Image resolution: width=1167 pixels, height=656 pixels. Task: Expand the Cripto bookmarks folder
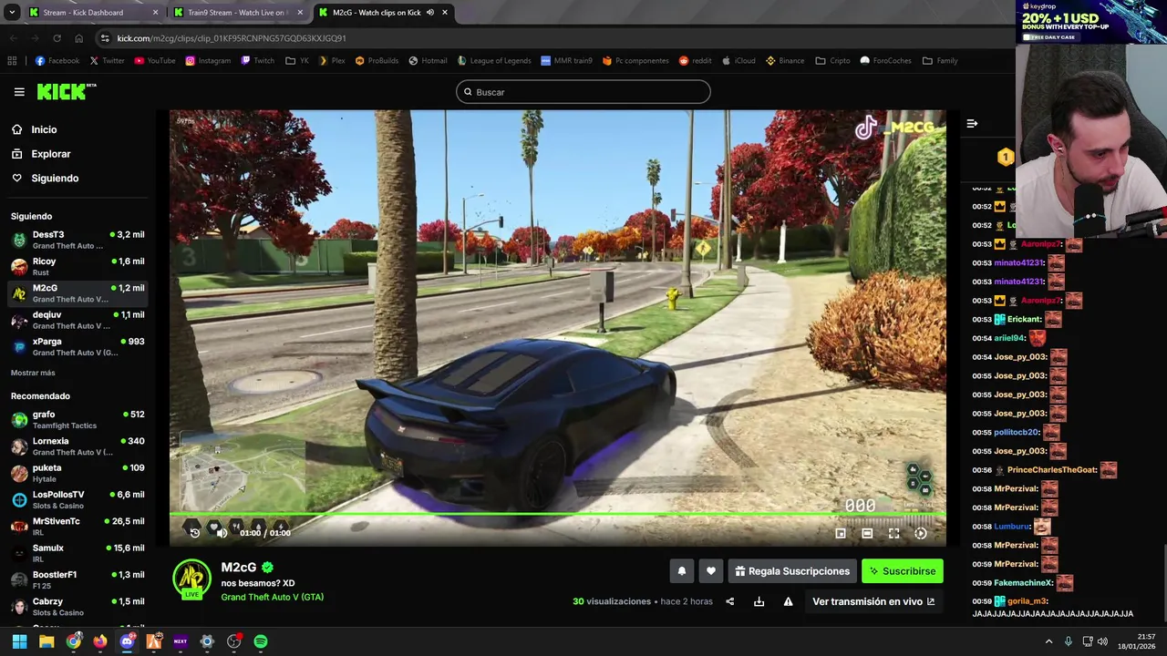(832, 61)
